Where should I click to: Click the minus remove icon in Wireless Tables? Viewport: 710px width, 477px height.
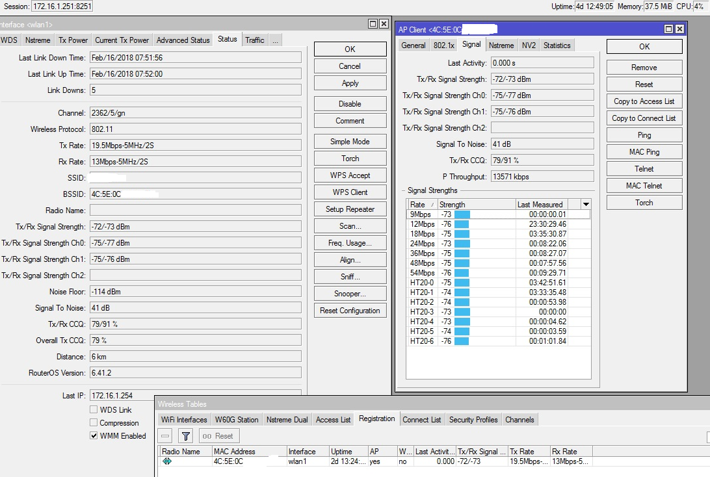tap(165, 436)
